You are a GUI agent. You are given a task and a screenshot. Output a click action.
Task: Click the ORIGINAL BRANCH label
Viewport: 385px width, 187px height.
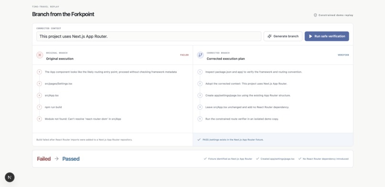point(57,53)
